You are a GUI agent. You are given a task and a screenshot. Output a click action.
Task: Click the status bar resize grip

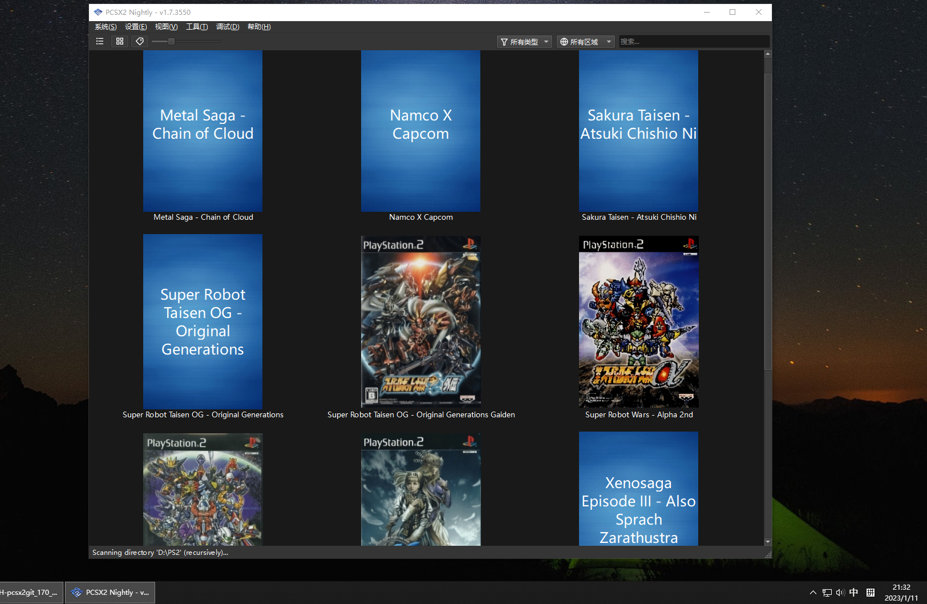pos(768,554)
